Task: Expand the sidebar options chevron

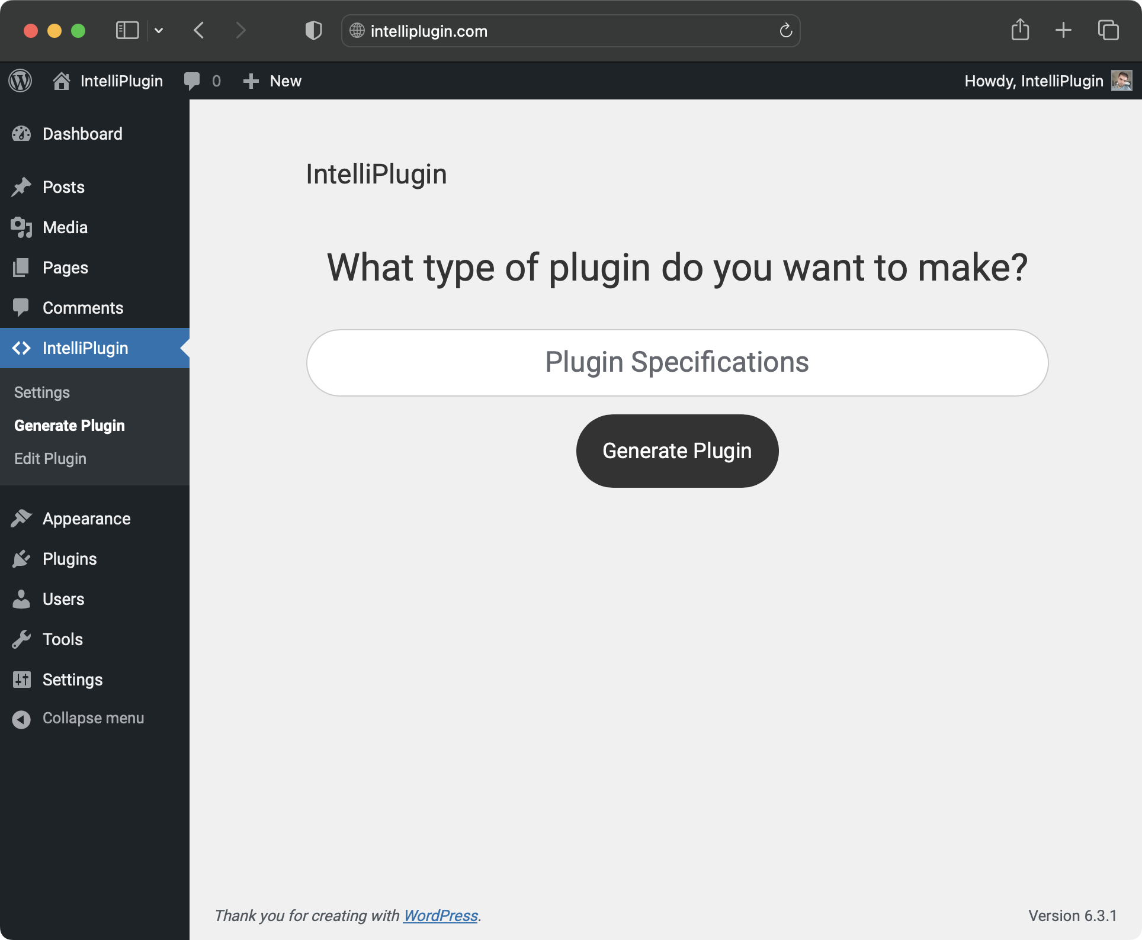Action: (159, 30)
